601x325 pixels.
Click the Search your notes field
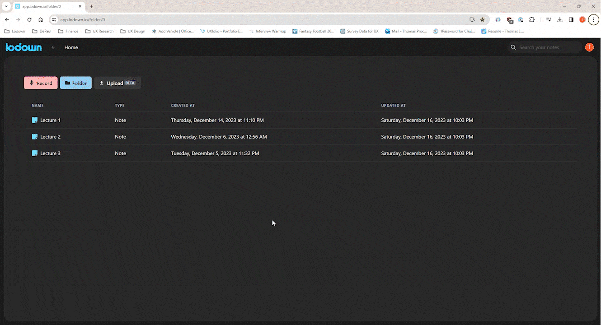pyautogui.click(x=545, y=47)
